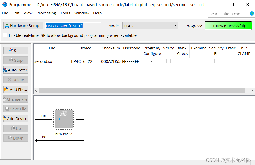
Task: Click the Quartus Programmer app icon in title bar
Action: 4,4
